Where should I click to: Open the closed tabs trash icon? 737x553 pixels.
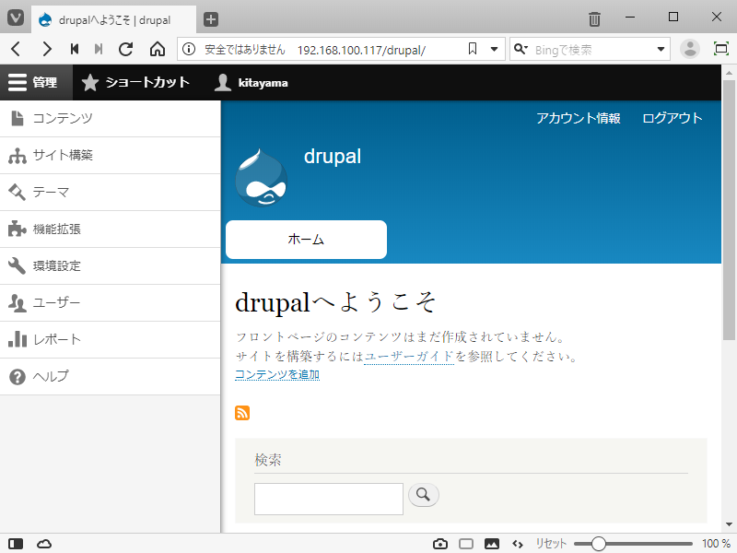pos(594,18)
